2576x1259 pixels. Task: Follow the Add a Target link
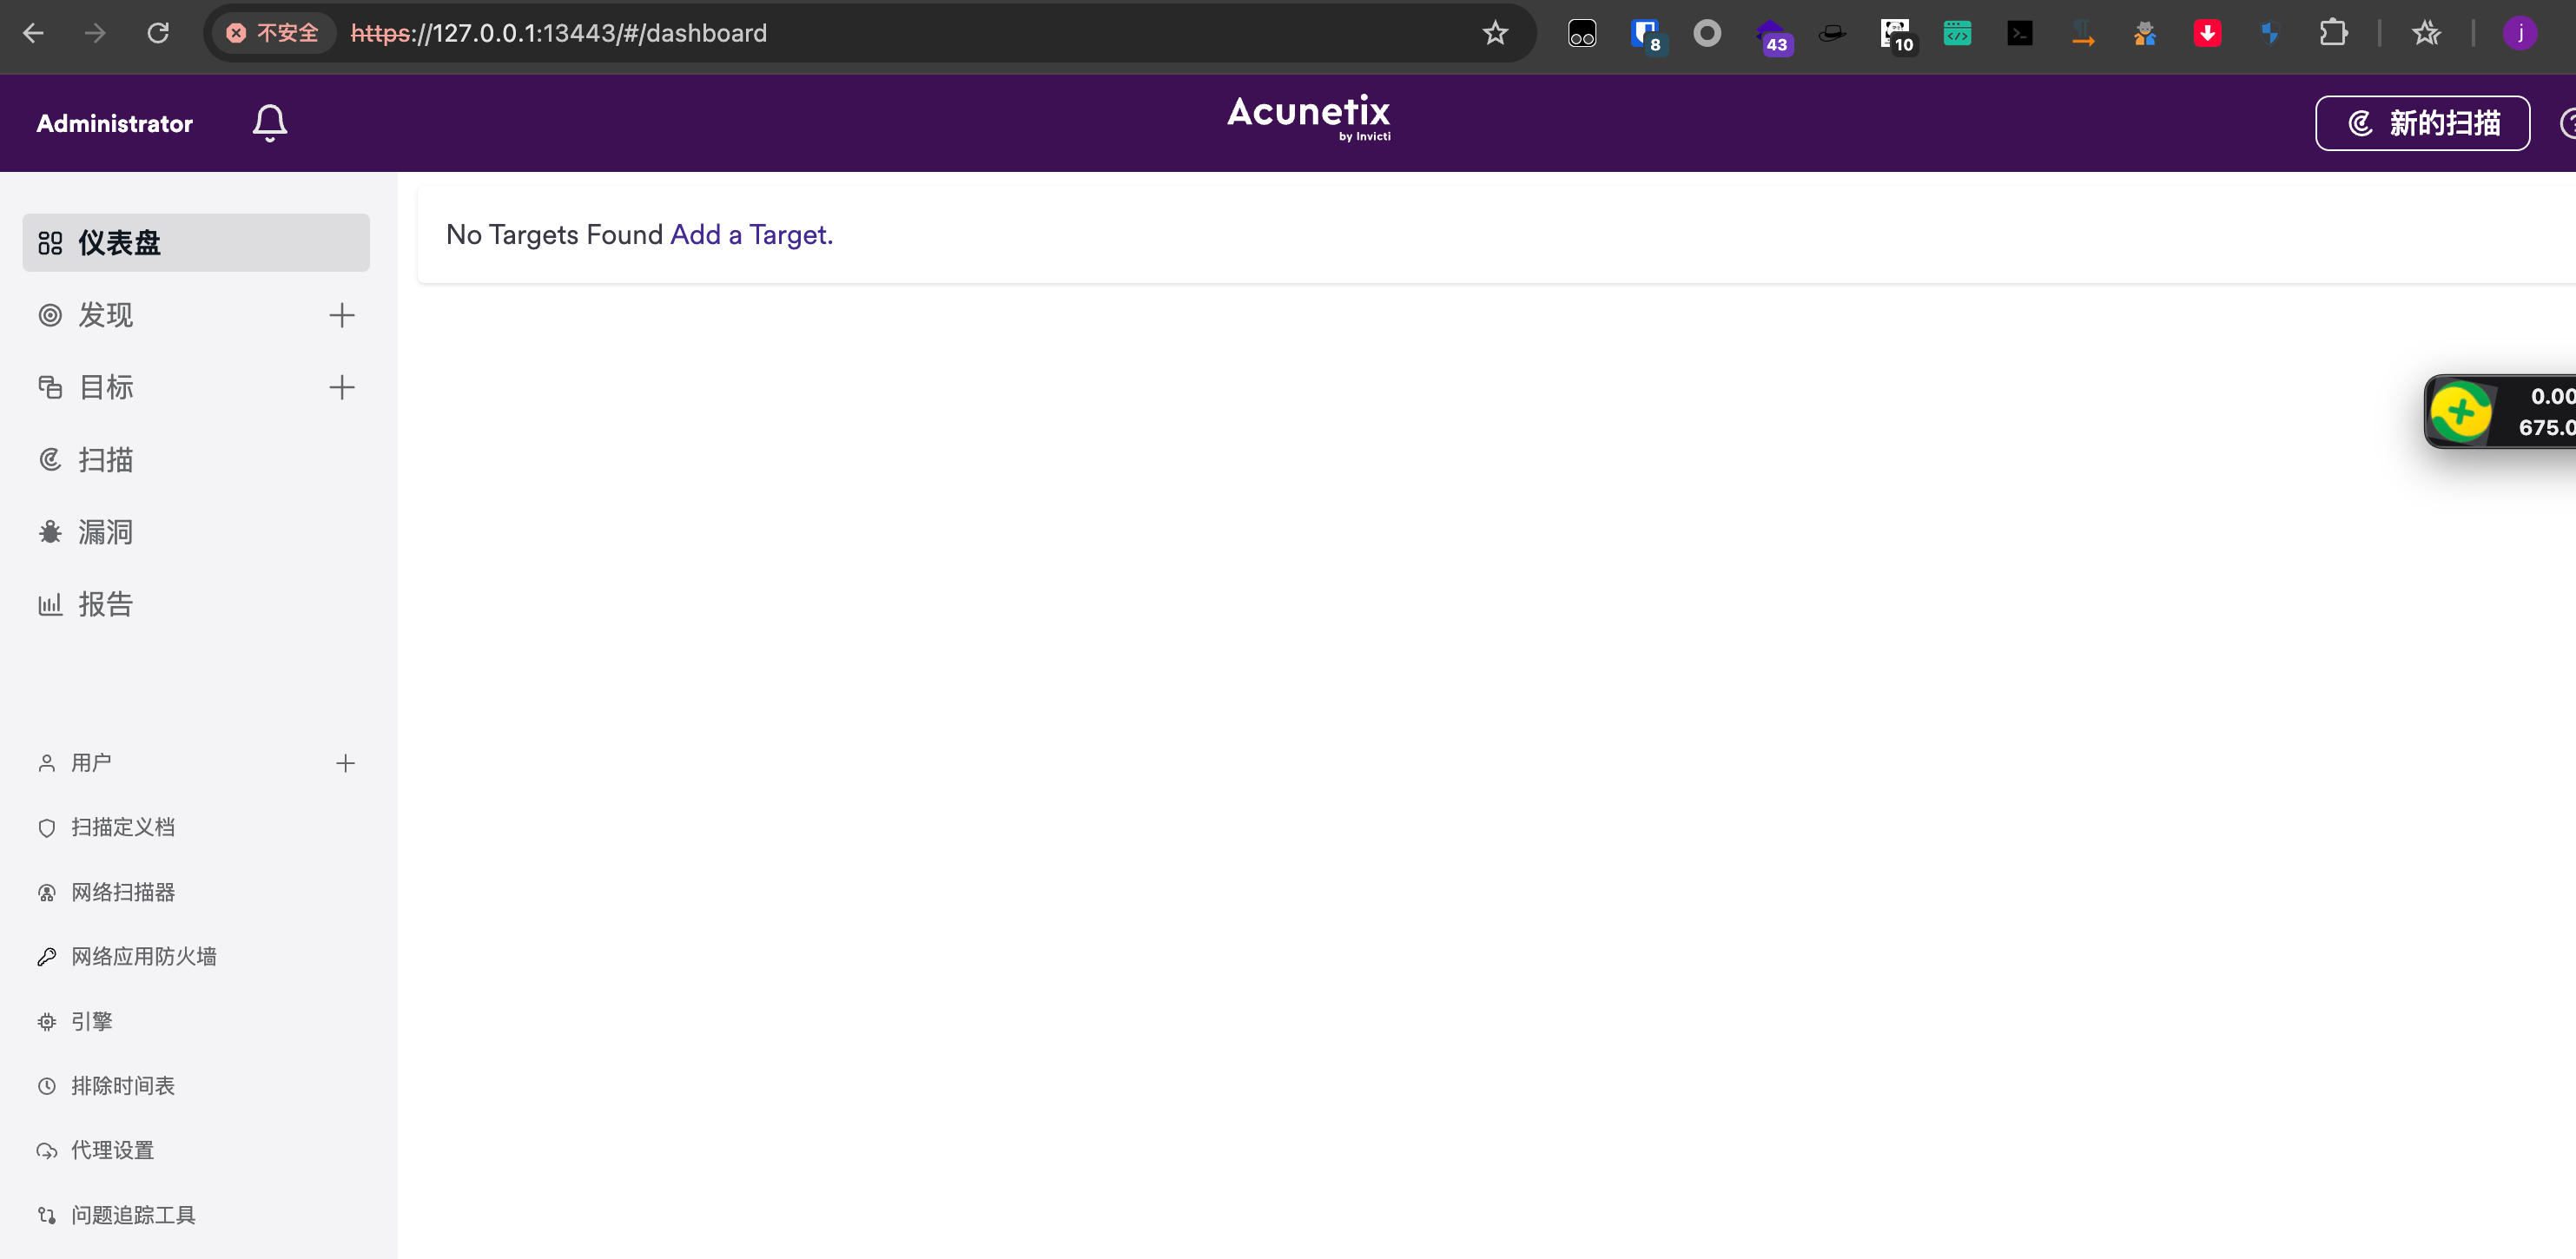coord(750,235)
